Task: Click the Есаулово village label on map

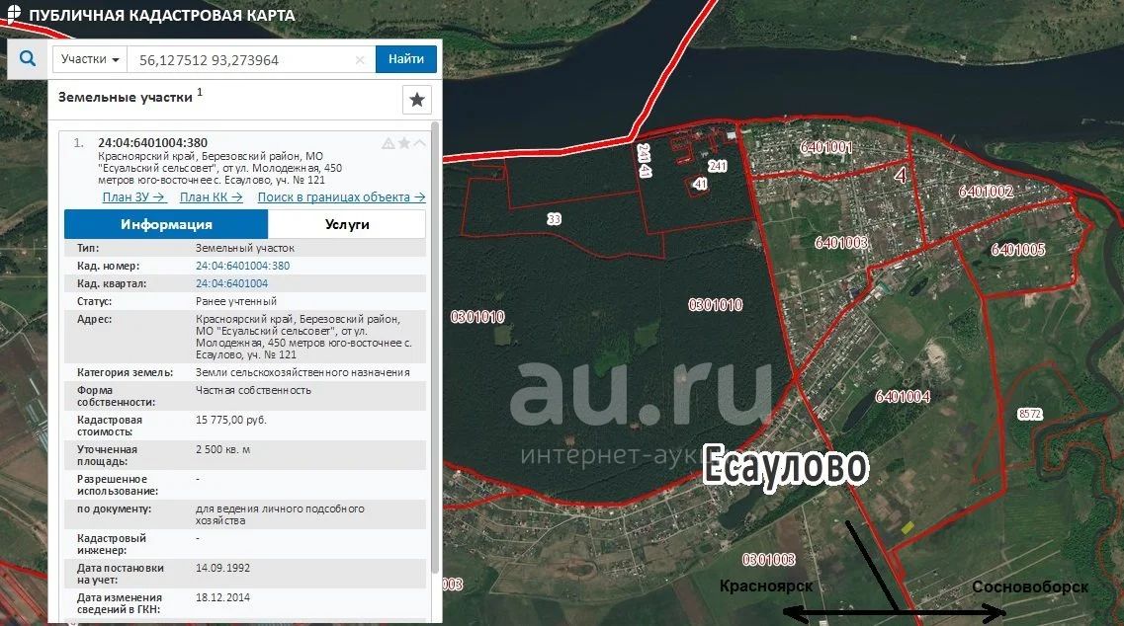Action: [785, 466]
